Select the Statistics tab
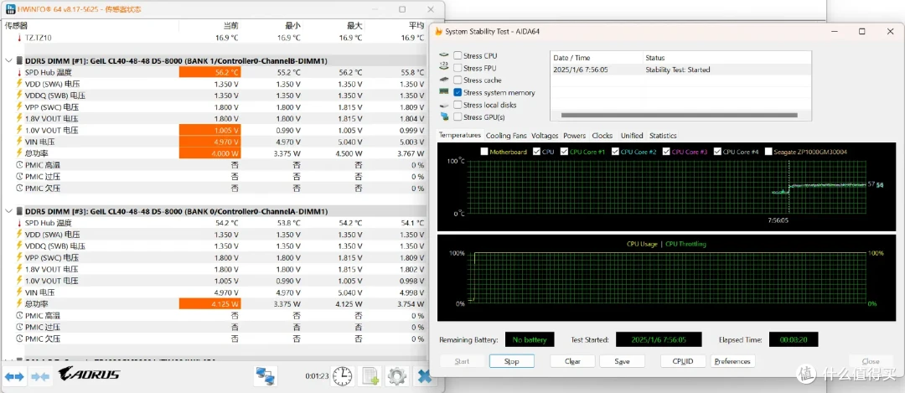 tap(663, 136)
